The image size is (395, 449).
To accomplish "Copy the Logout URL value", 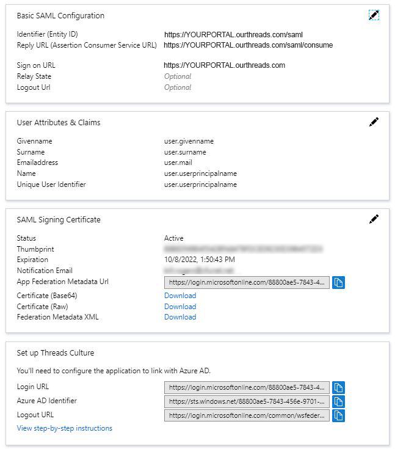I will click(338, 415).
